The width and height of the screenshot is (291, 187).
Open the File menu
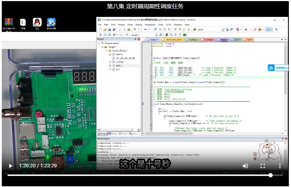[100, 25]
